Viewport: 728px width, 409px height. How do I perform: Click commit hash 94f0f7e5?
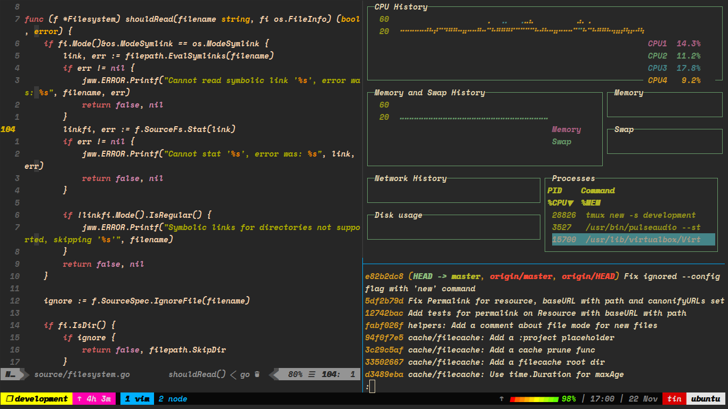click(x=384, y=338)
